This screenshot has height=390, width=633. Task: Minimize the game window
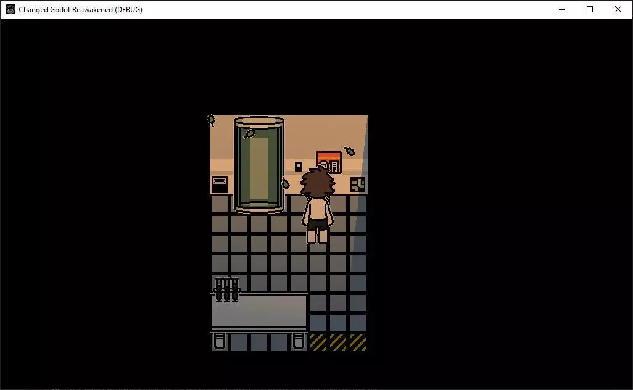tap(562, 9)
